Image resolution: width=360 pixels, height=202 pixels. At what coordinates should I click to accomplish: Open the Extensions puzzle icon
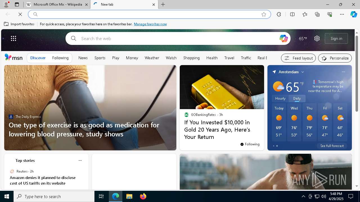click(279, 14)
